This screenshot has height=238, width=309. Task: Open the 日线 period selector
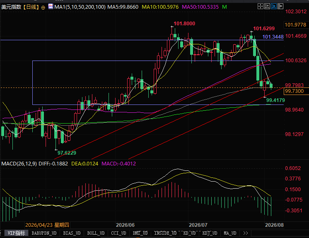pos(31,7)
